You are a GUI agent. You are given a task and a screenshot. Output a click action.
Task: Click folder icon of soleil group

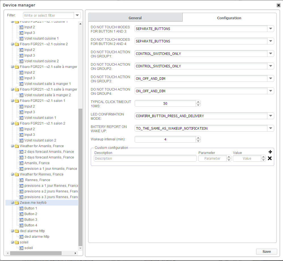(x=17, y=242)
